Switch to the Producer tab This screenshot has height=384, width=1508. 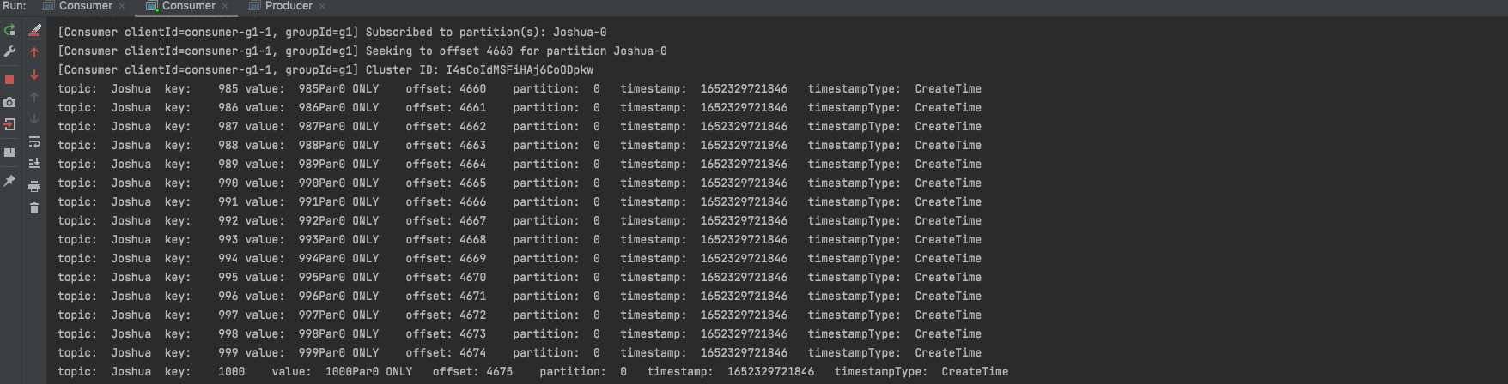(288, 6)
